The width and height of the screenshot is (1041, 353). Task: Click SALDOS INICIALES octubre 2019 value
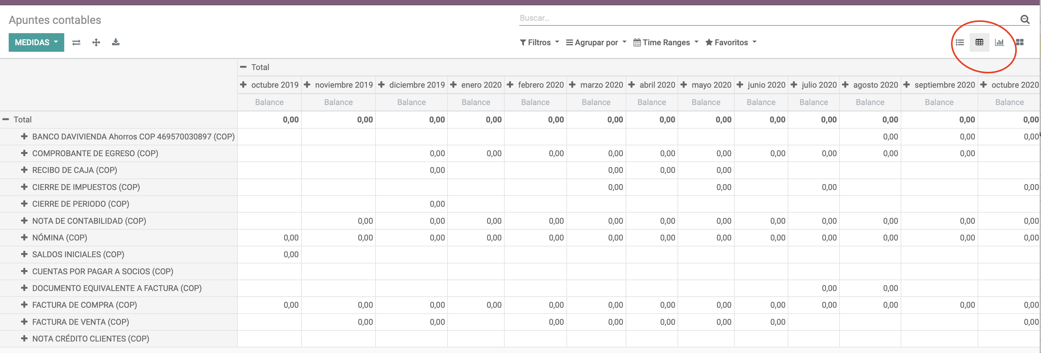[x=269, y=254]
